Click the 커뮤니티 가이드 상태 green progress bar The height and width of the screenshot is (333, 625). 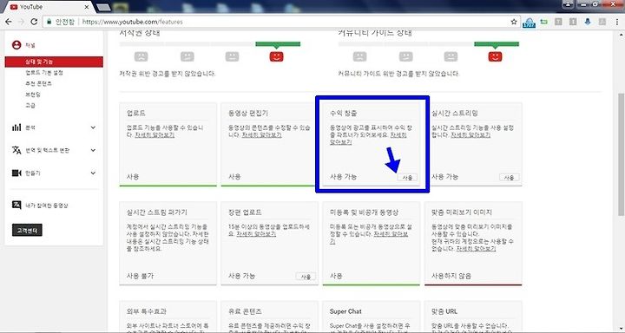(x=497, y=44)
